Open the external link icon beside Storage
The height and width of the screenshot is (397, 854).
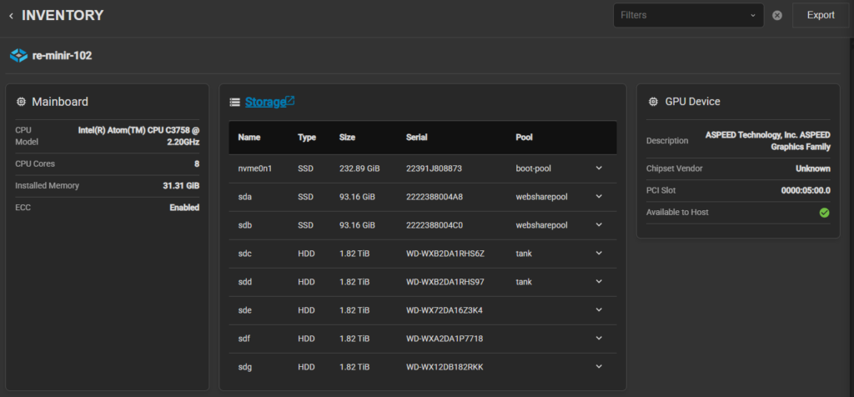coord(290,101)
